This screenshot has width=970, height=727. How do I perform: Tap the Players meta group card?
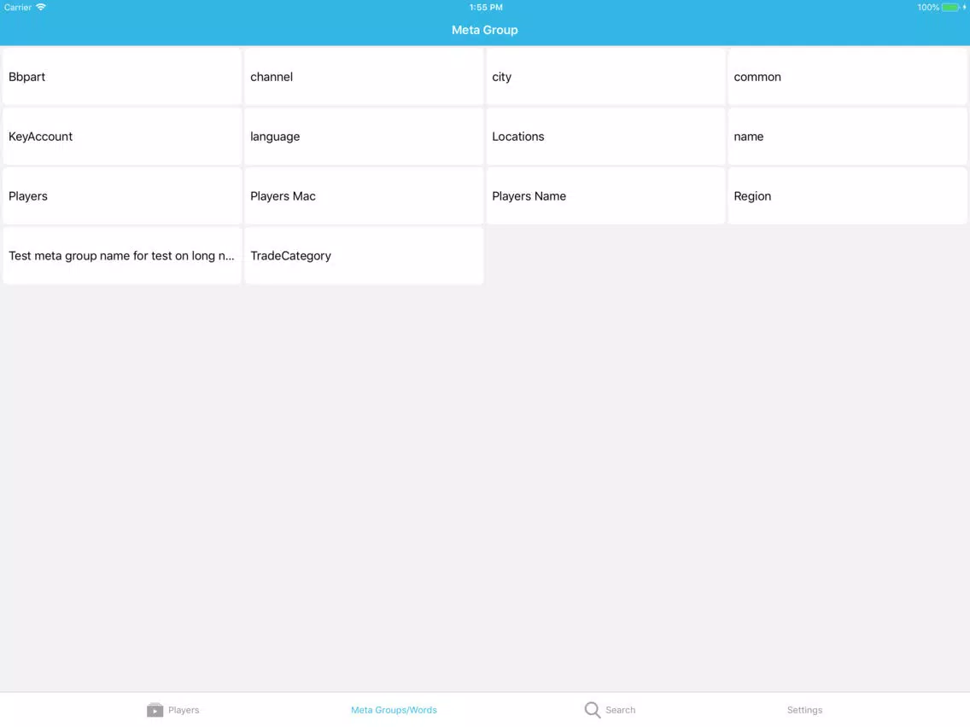[x=122, y=196]
